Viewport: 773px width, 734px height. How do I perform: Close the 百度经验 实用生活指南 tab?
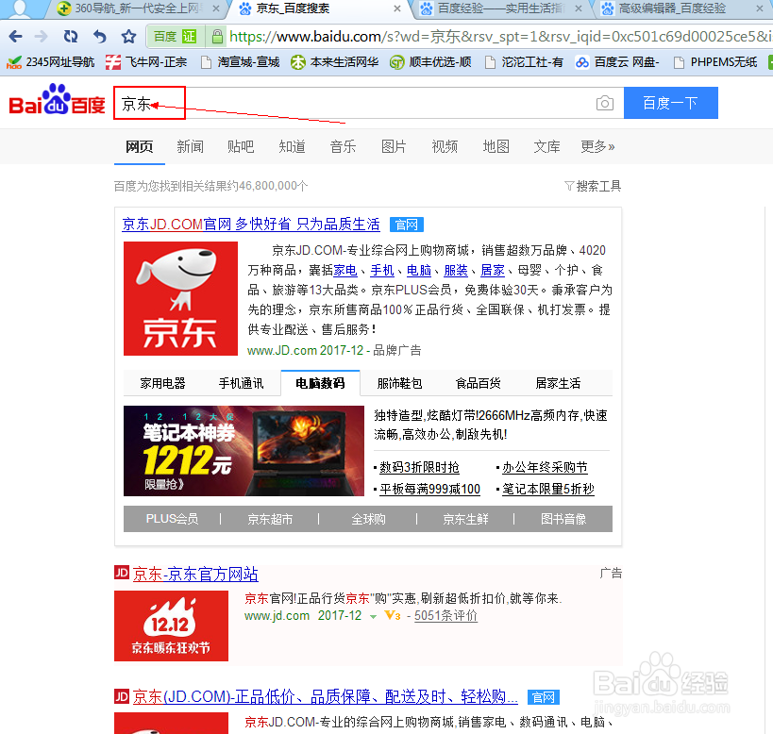(x=579, y=8)
